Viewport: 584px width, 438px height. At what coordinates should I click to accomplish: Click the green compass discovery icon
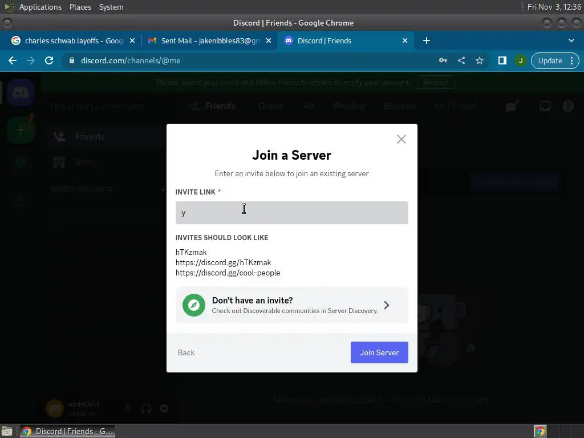[194, 305]
